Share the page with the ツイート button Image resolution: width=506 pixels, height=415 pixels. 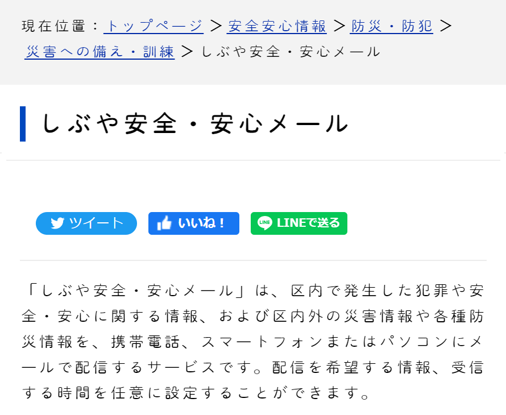click(86, 223)
